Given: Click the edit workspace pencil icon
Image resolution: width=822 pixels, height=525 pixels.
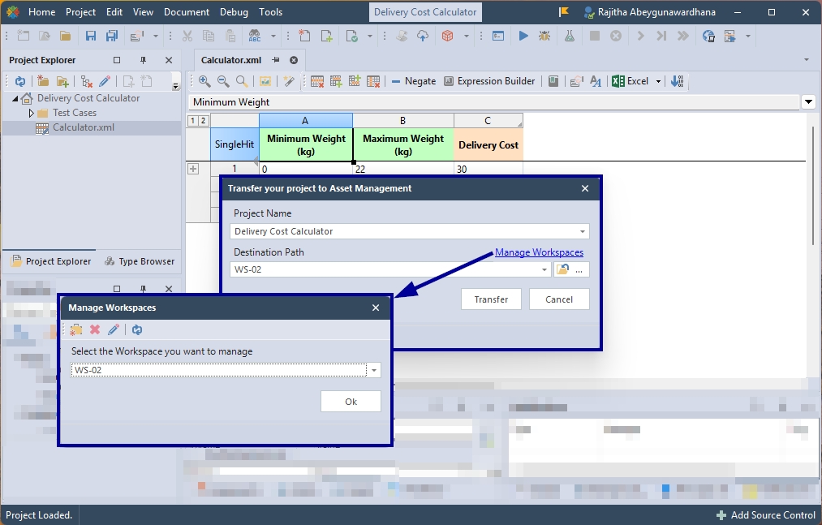Looking at the screenshot, I should 114,329.
